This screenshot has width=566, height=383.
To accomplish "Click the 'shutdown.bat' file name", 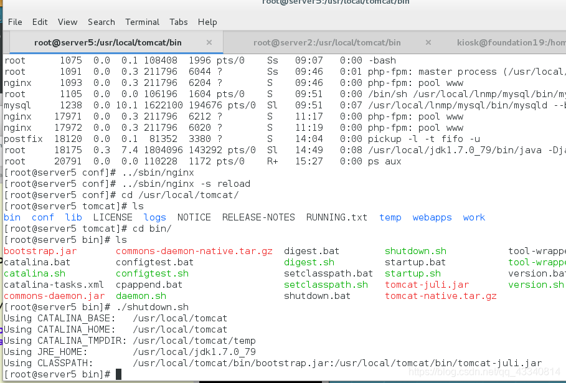I will click(x=318, y=296).
